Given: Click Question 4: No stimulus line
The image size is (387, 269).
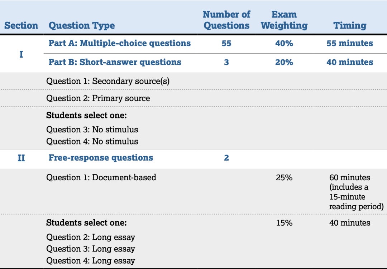Looking at the screenshot, I should pos(92,141).
